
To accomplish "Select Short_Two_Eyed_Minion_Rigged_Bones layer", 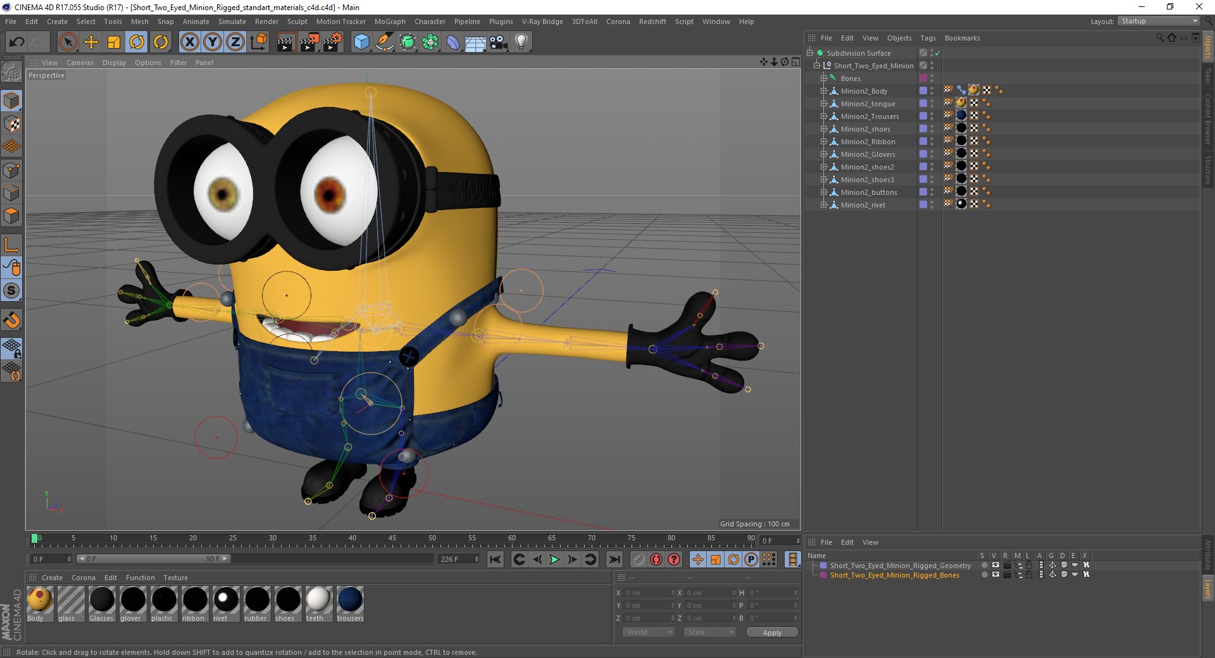I will point(894,575).
